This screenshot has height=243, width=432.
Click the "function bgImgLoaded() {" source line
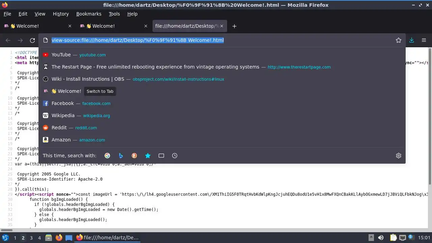pos(59,199)
